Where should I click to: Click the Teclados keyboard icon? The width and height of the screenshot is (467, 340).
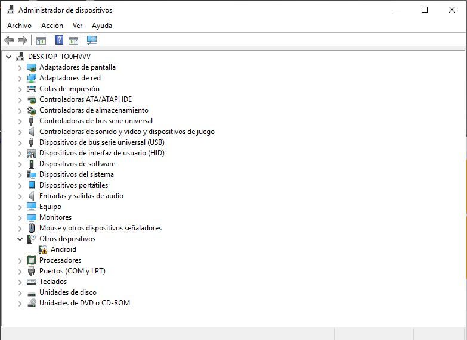pyautogui.click(x=32, y=282)
